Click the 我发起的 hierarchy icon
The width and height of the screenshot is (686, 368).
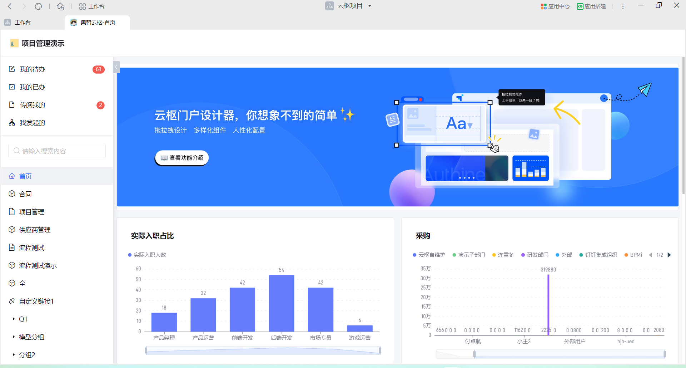(12, 123)
